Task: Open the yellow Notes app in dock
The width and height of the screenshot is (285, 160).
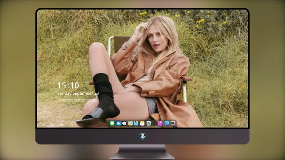Action: (x=142, y=124)
